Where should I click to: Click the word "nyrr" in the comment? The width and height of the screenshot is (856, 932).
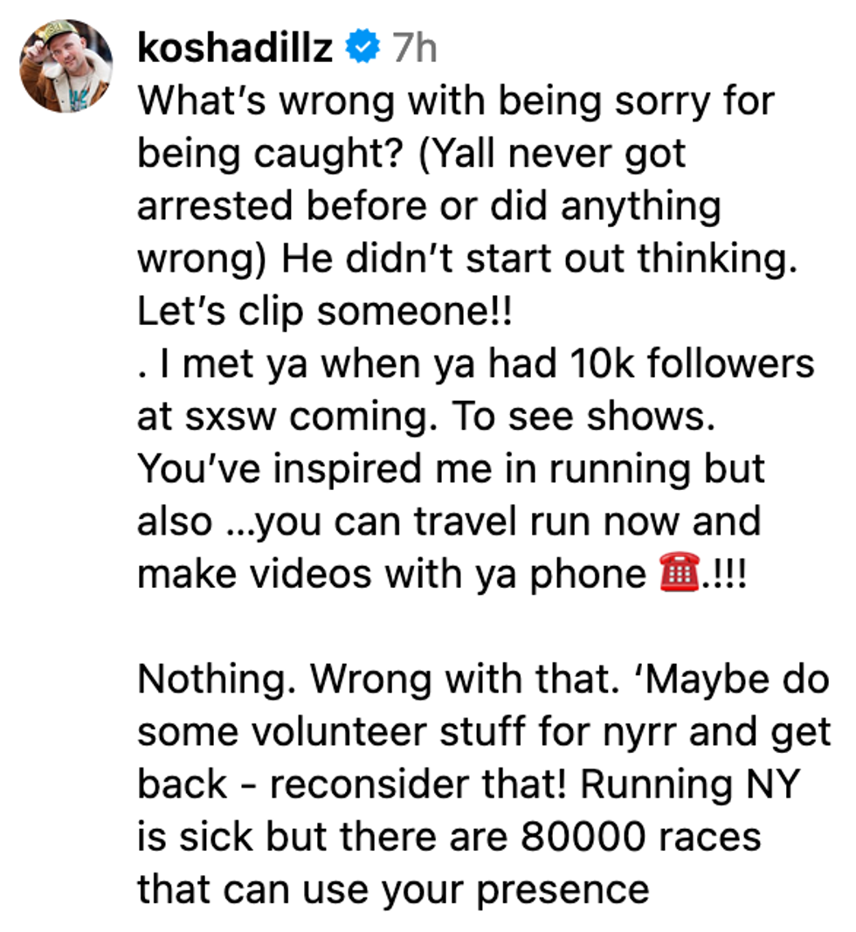coord(636,733)
